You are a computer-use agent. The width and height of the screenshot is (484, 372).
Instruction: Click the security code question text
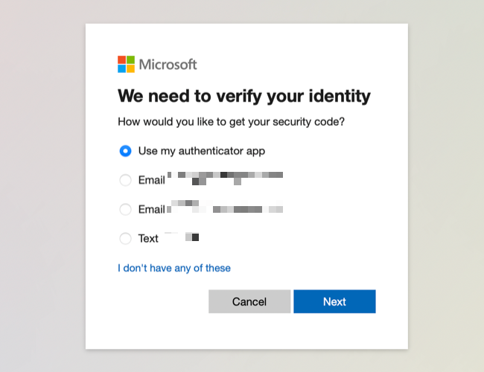pos(231,121)
